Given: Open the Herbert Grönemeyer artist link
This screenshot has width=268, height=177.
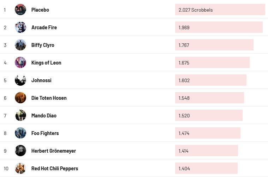Looking at the screenshot, I should [x=53, y=151].
